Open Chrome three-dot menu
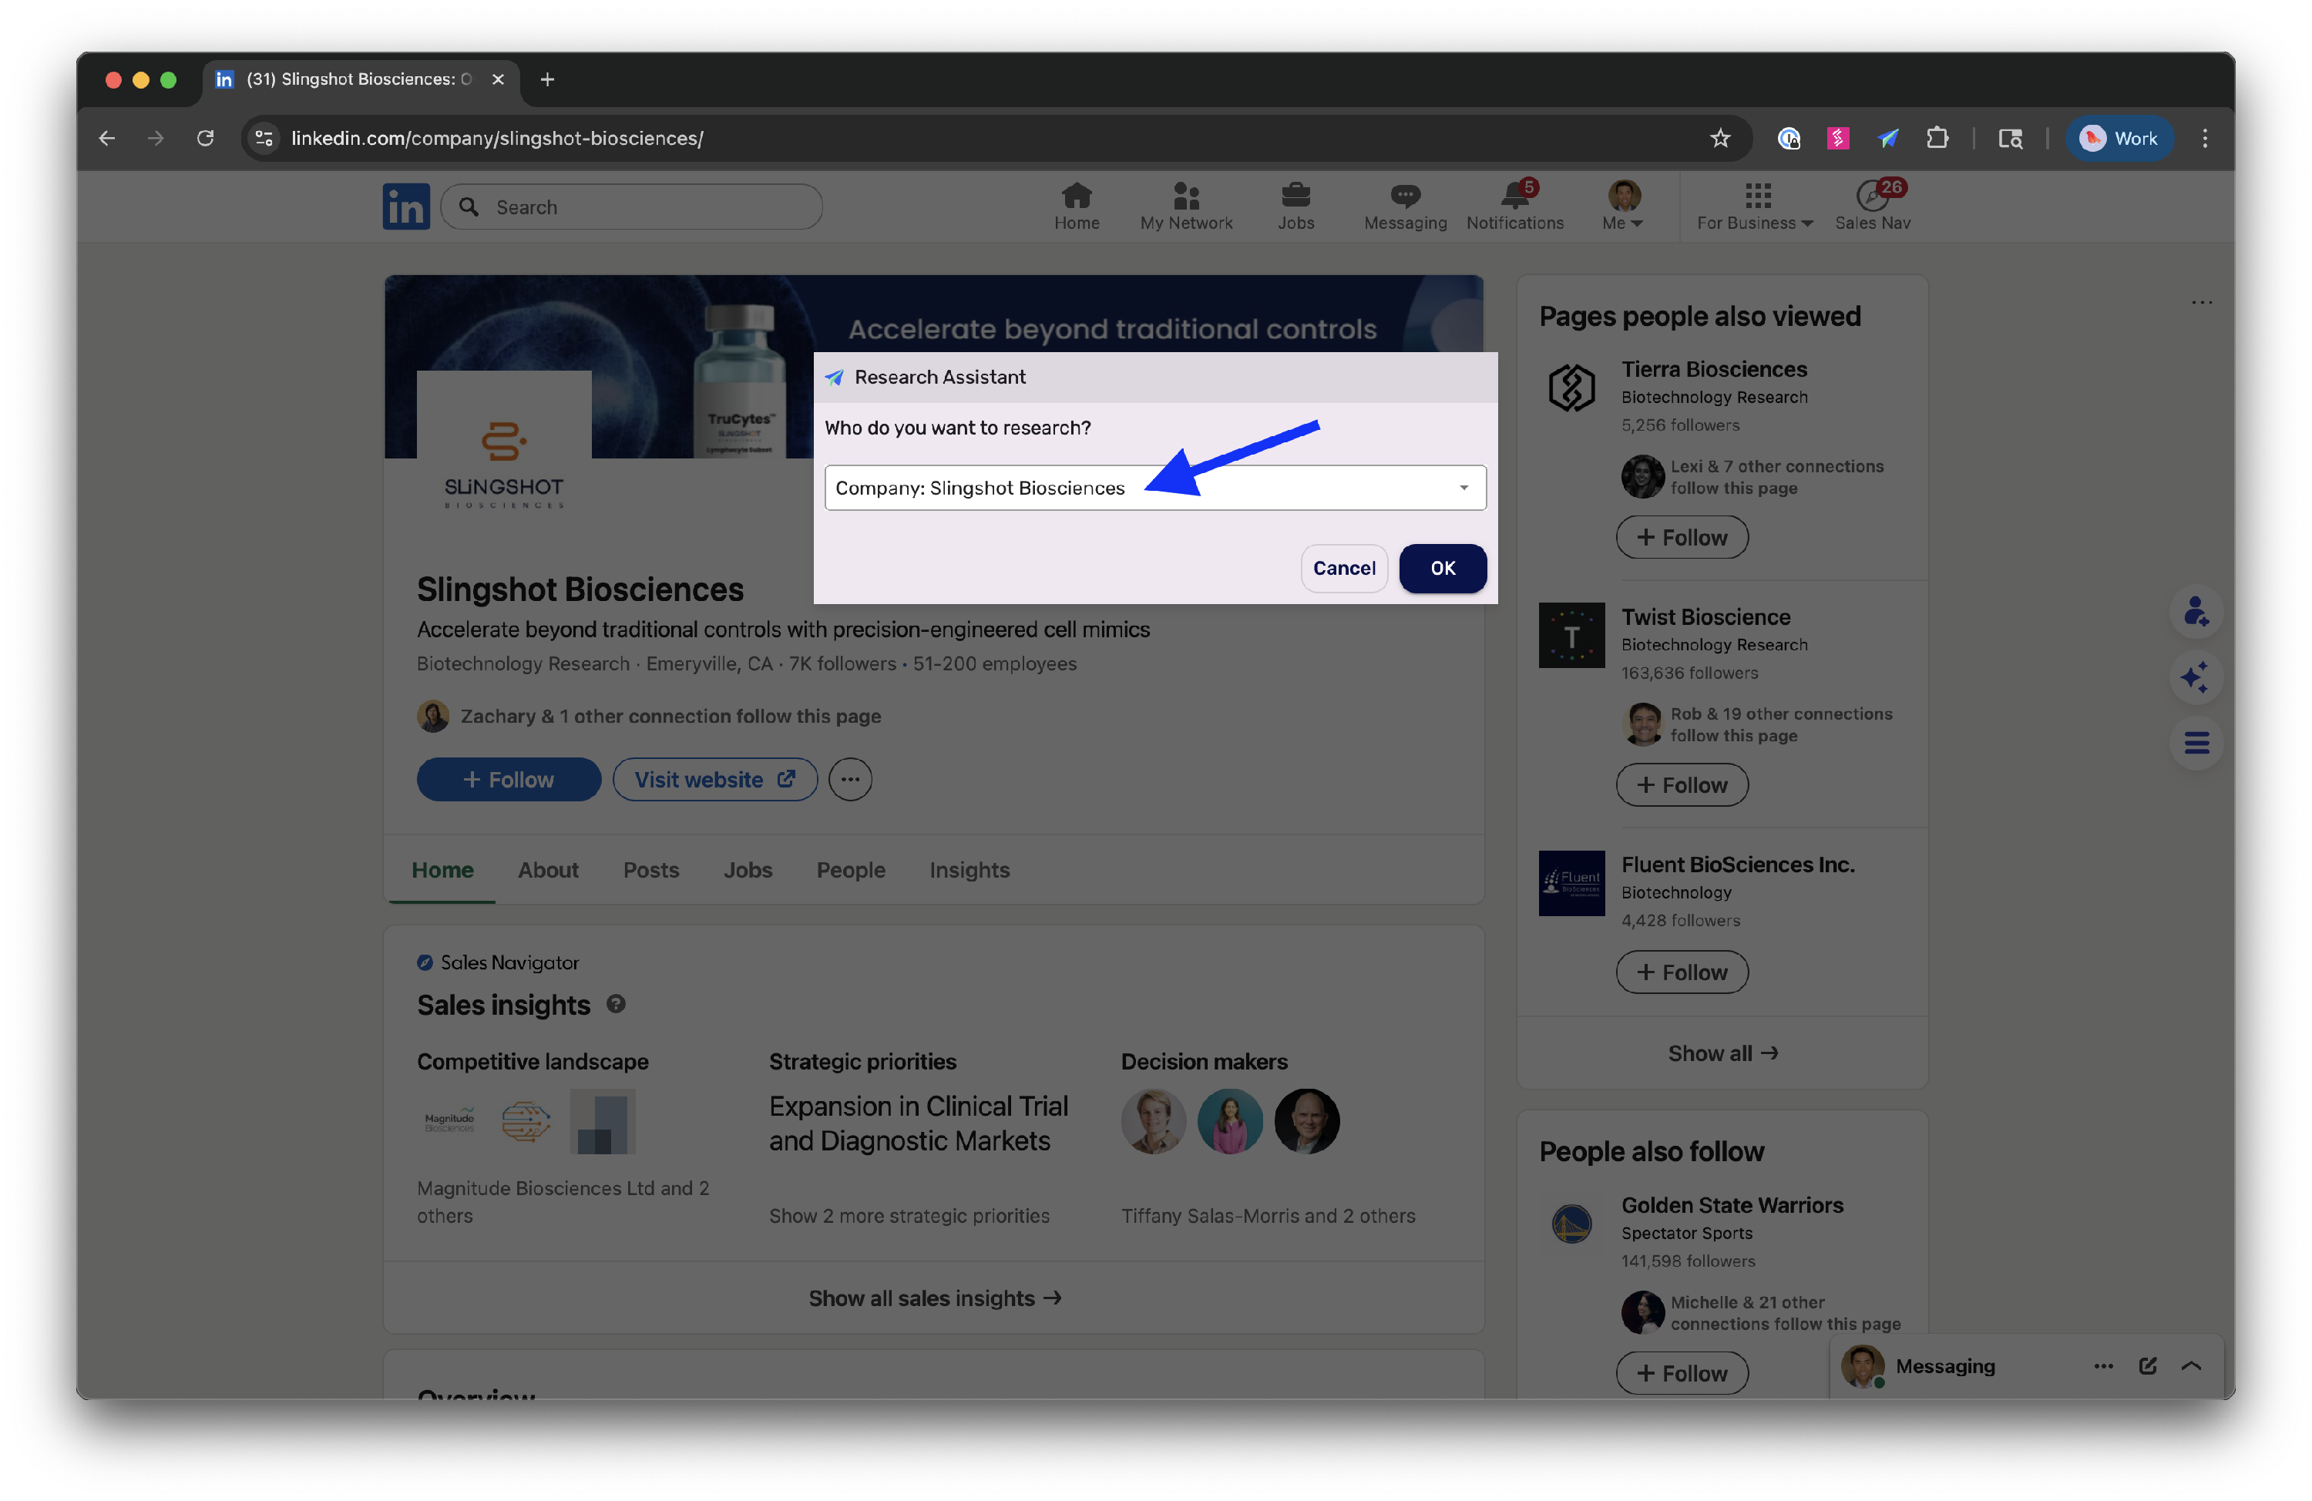This screenshot has height=1501, width=2312. click(x=2204, y=138)
